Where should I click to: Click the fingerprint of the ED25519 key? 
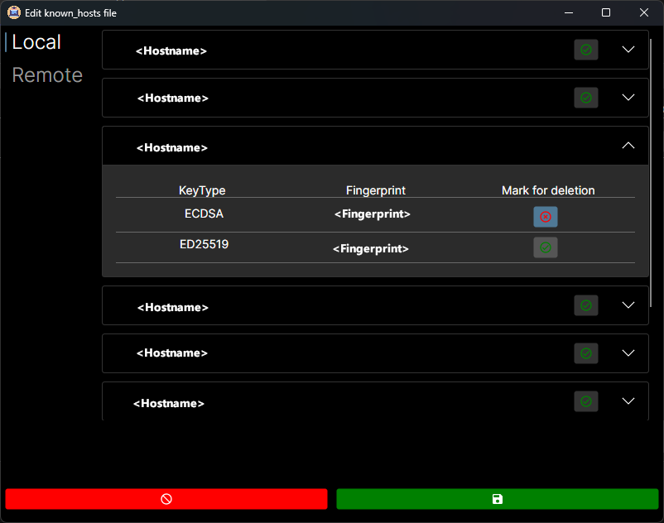point(371,249)
